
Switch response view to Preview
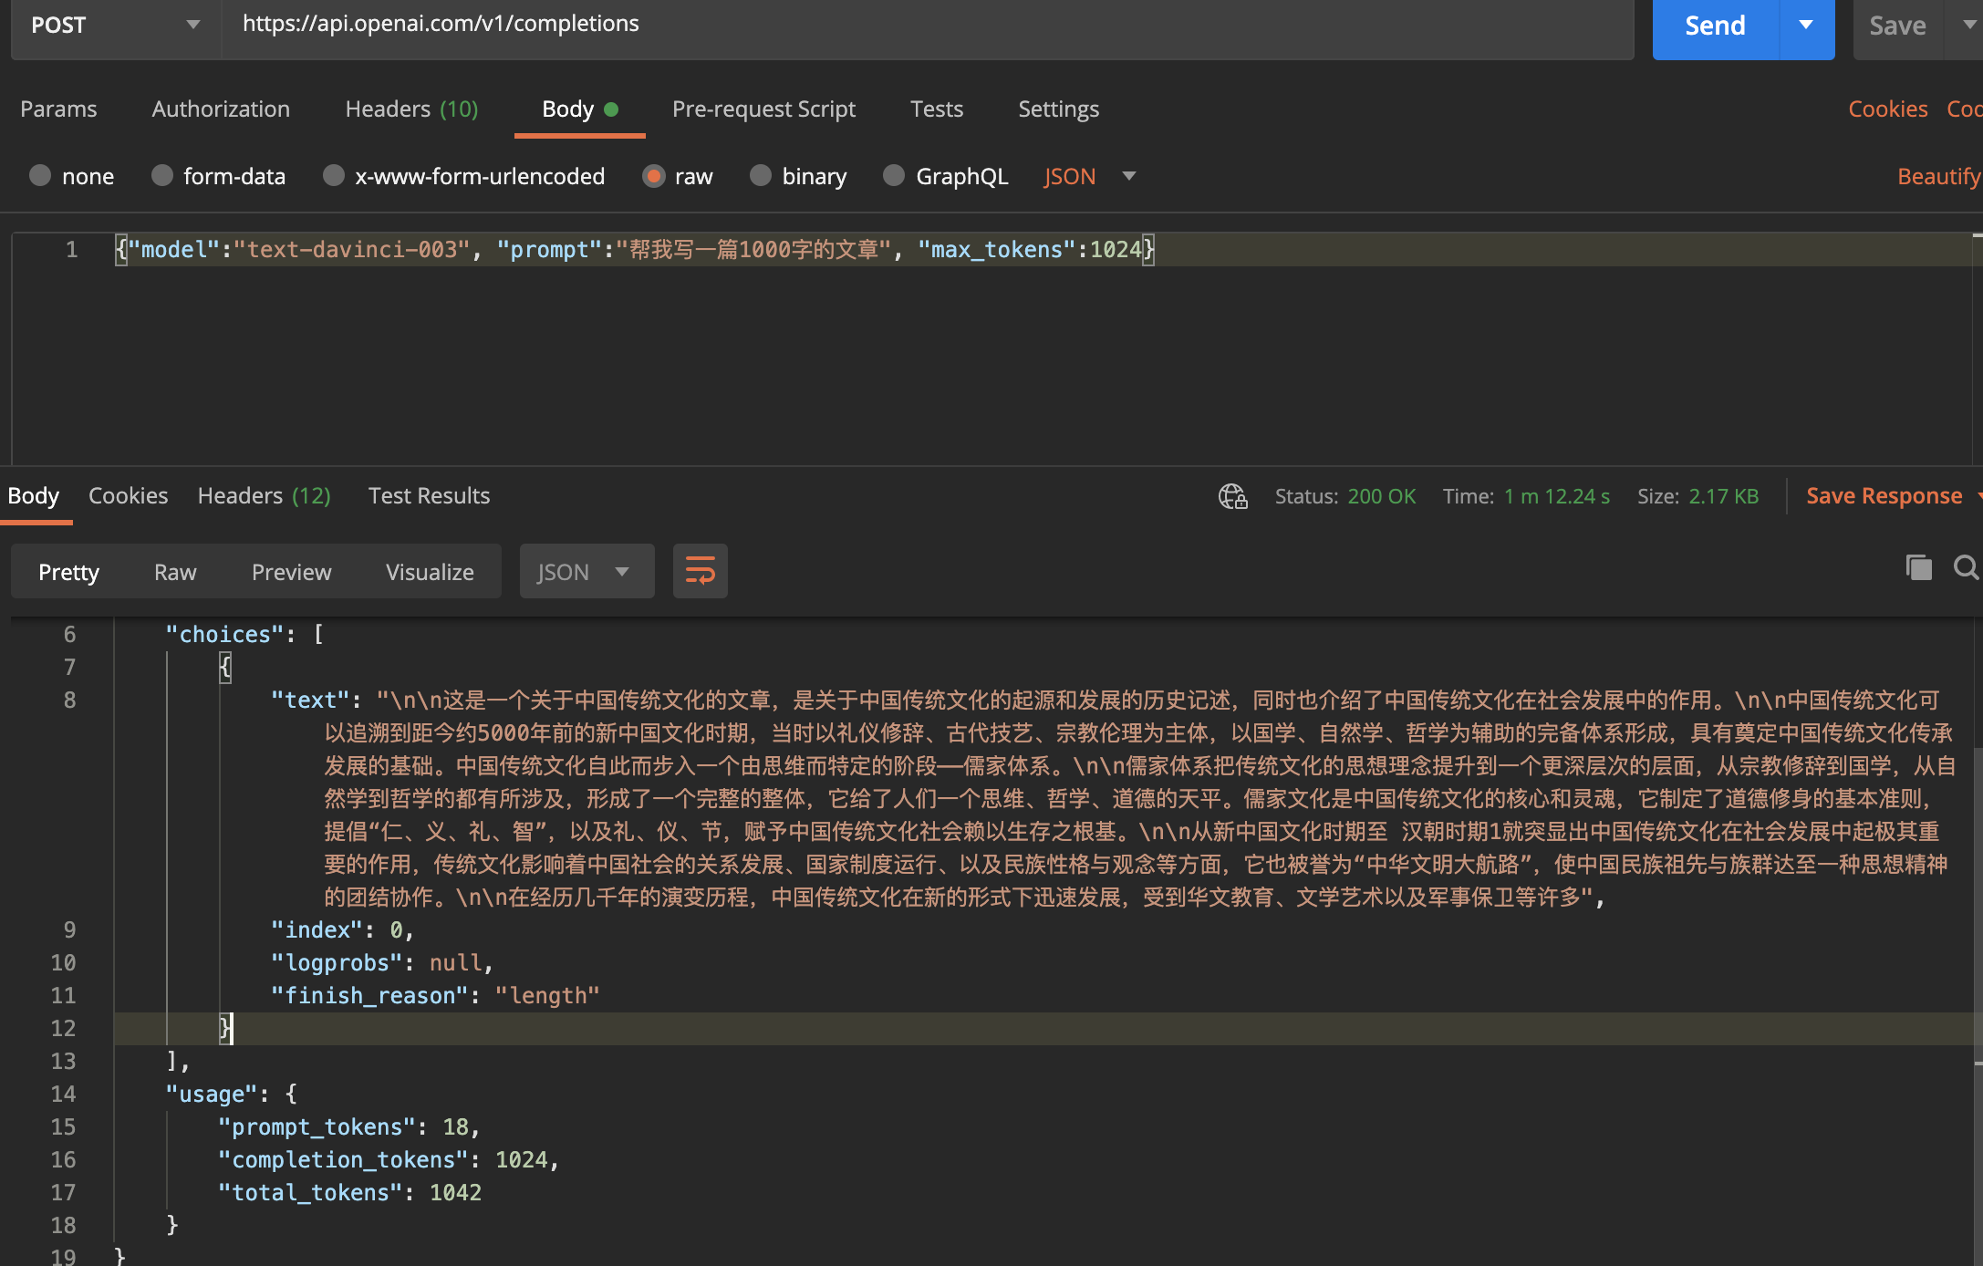291,571
